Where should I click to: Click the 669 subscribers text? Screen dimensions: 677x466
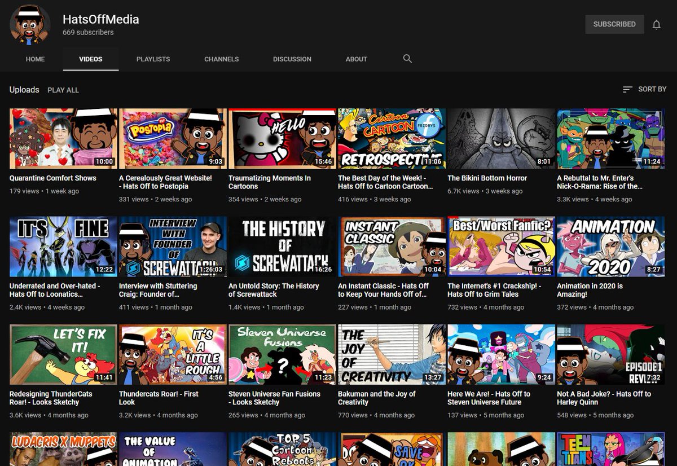pos(88,33)
